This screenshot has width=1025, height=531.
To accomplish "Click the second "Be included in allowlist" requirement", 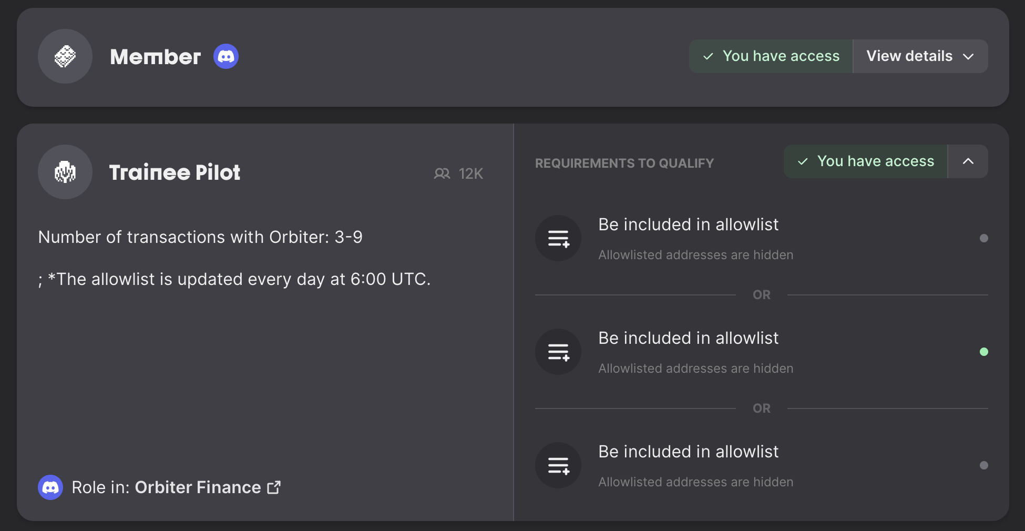I will (688, 338).
